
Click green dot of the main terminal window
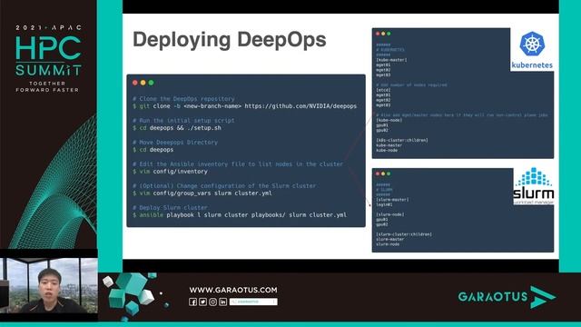coord(152,83)
